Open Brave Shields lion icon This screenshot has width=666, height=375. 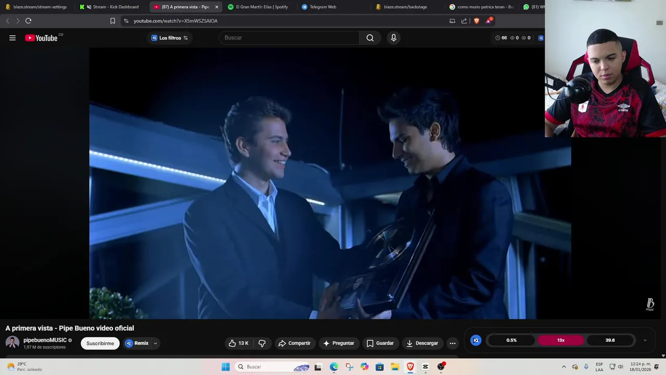pos(476,21)
